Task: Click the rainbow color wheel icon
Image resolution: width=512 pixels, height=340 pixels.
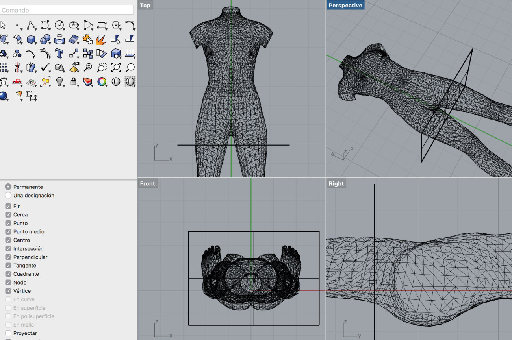Action: [x=102, y=81]
